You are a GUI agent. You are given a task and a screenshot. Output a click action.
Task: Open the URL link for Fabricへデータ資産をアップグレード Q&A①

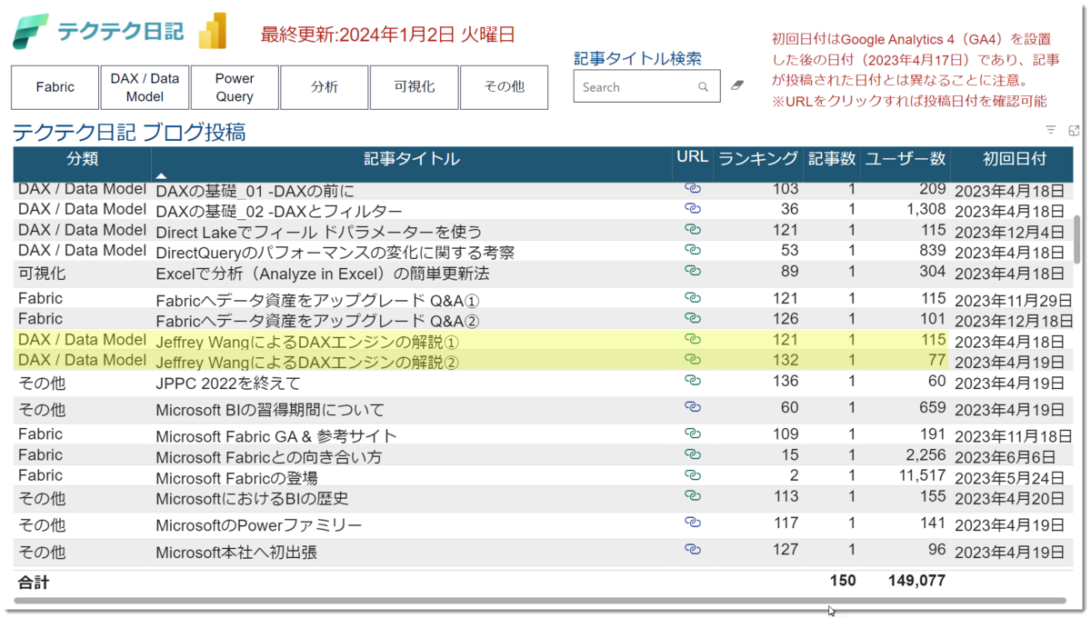693,297
